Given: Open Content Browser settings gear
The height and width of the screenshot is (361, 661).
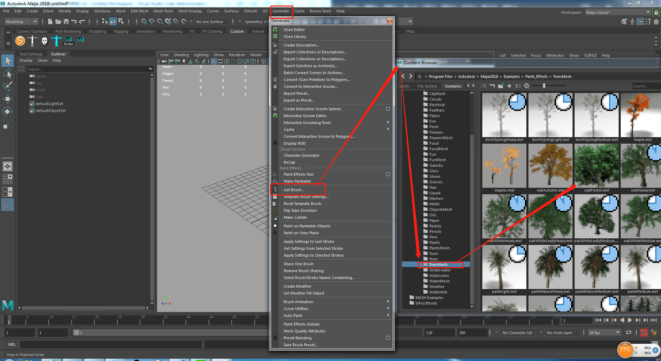Looking at the screenshot, I should click(527, 86).
